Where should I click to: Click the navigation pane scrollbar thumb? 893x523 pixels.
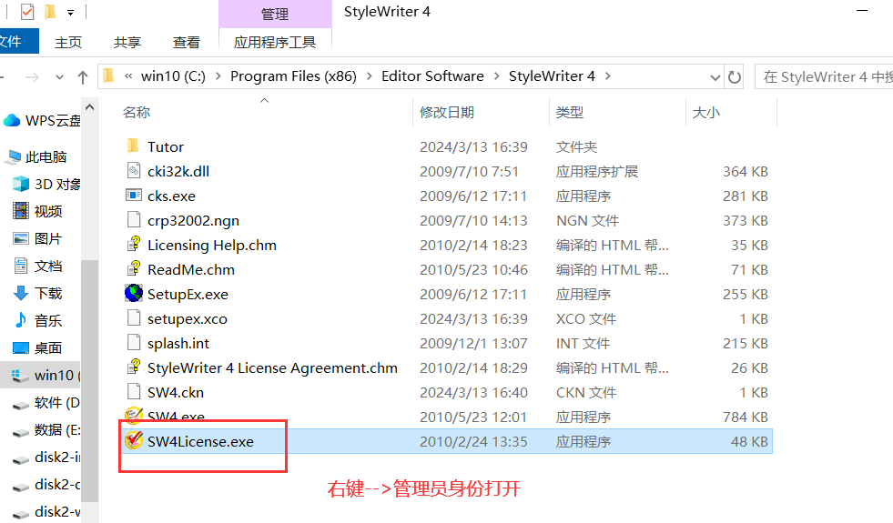tap(89, 381)
